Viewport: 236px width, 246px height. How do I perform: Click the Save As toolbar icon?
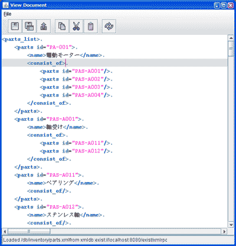click(29, 26)
